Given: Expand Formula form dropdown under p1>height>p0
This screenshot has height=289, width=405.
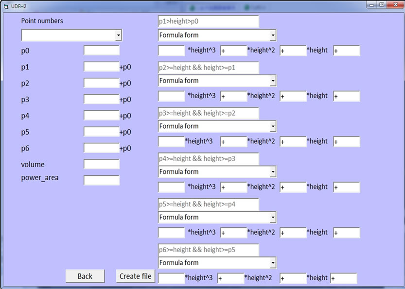Looking at the screenshot, I should tap(273, 35).
